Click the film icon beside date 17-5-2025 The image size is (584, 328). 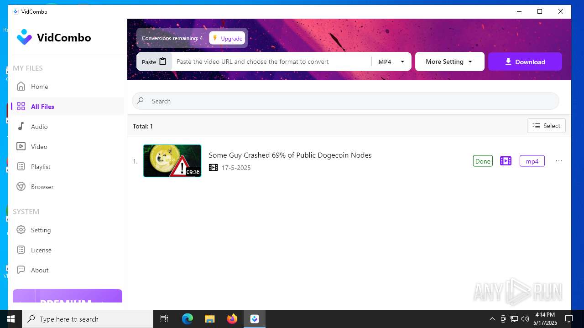pyautogui.click(x=213, y=168)
